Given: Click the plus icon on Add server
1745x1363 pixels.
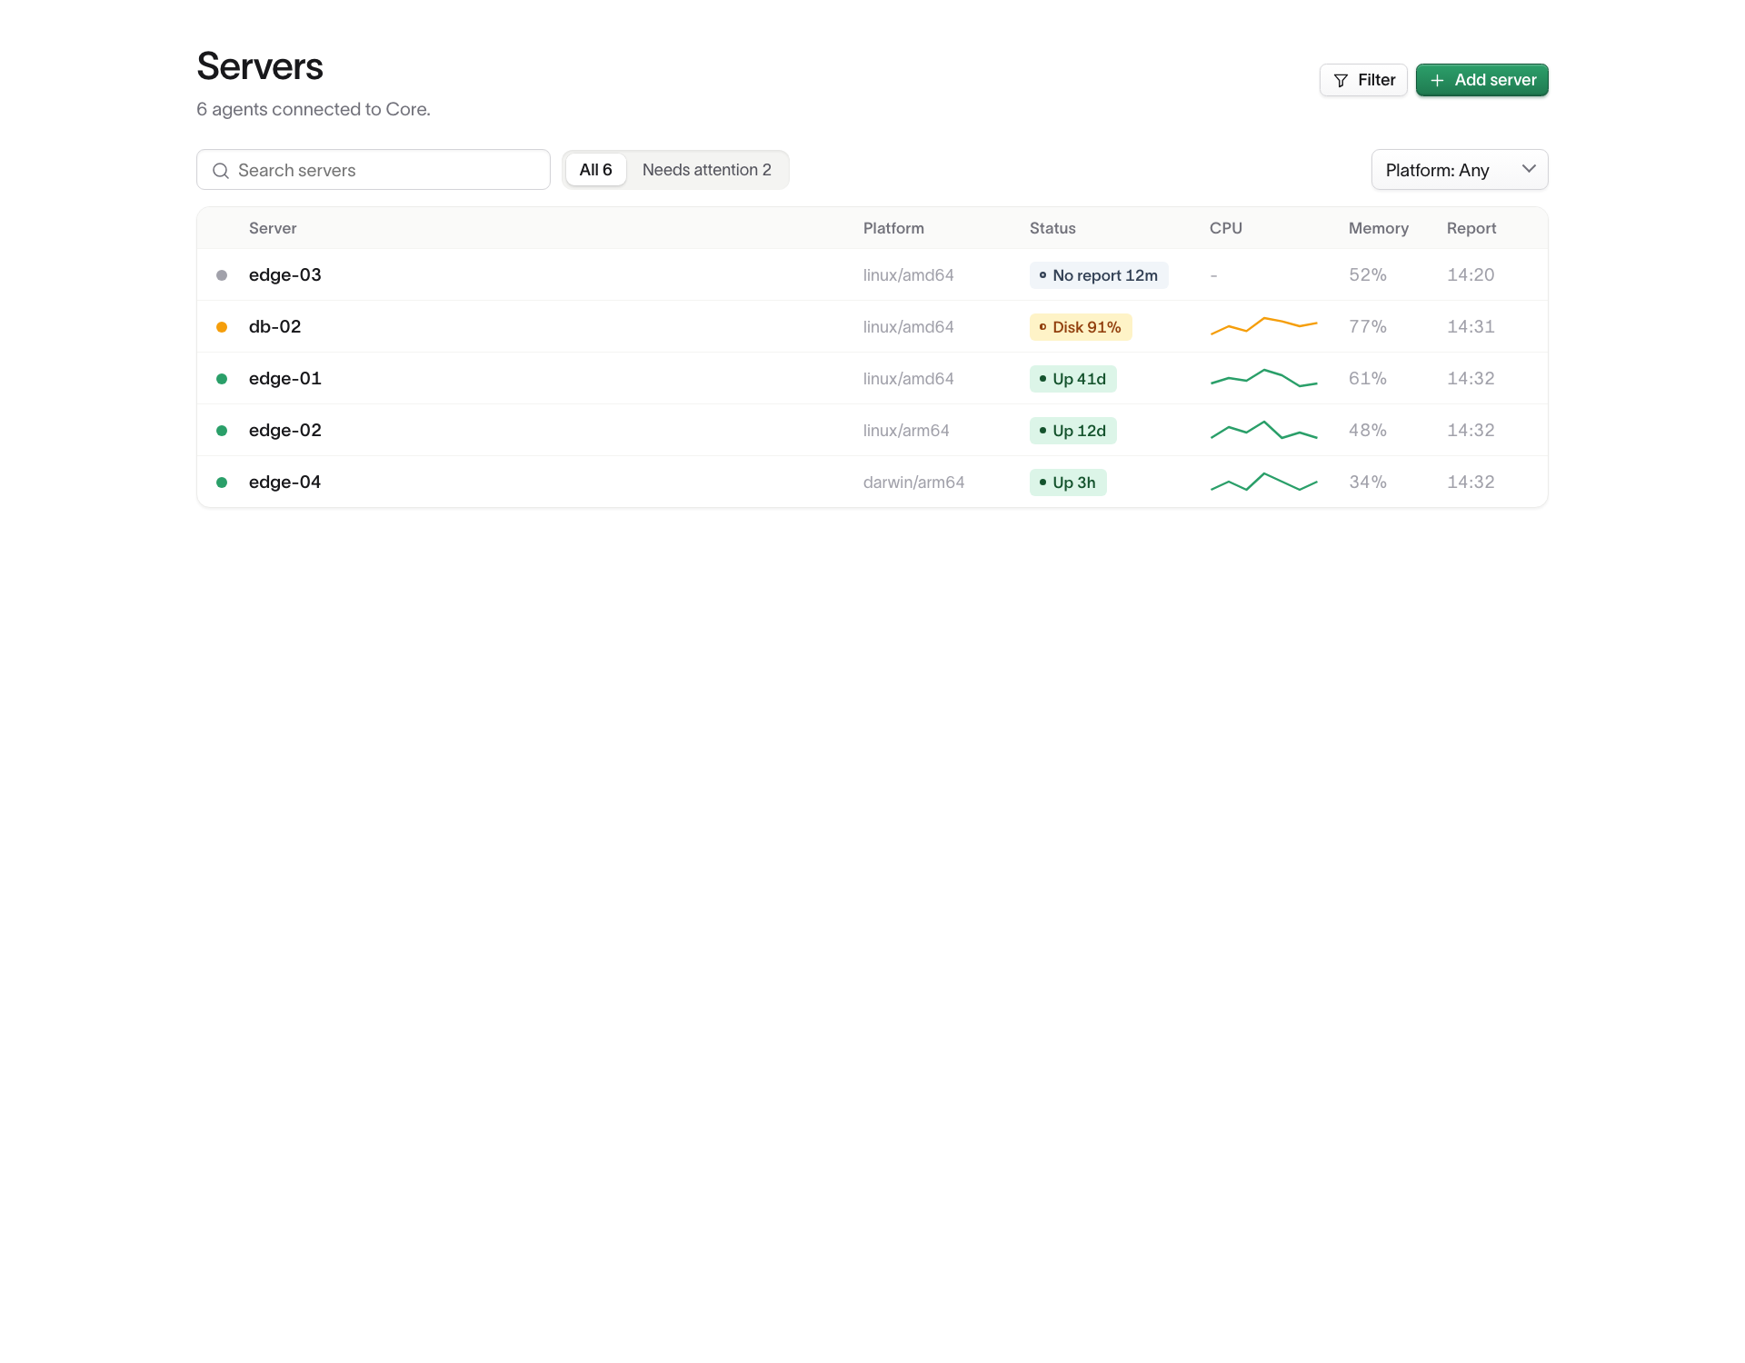Looking at the screenshot, I should click(1437, 81).
